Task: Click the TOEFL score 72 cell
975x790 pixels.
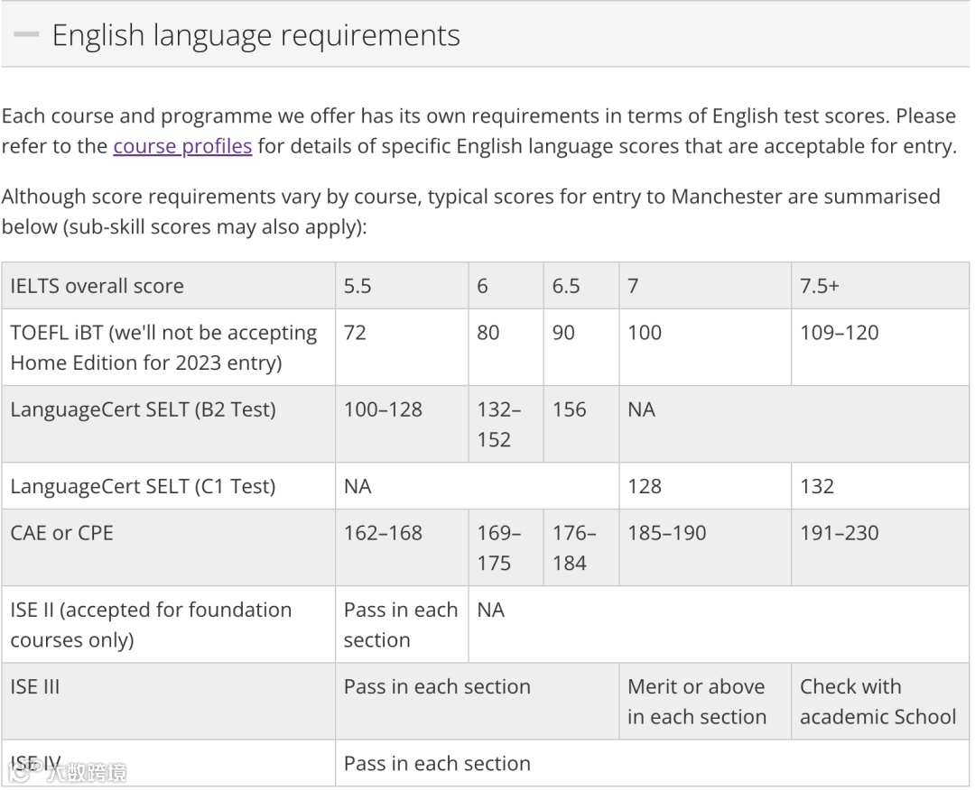Action: 355,333
